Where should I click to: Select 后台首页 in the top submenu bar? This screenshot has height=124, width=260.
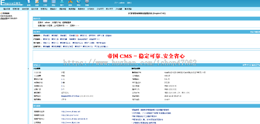[100, 9]
